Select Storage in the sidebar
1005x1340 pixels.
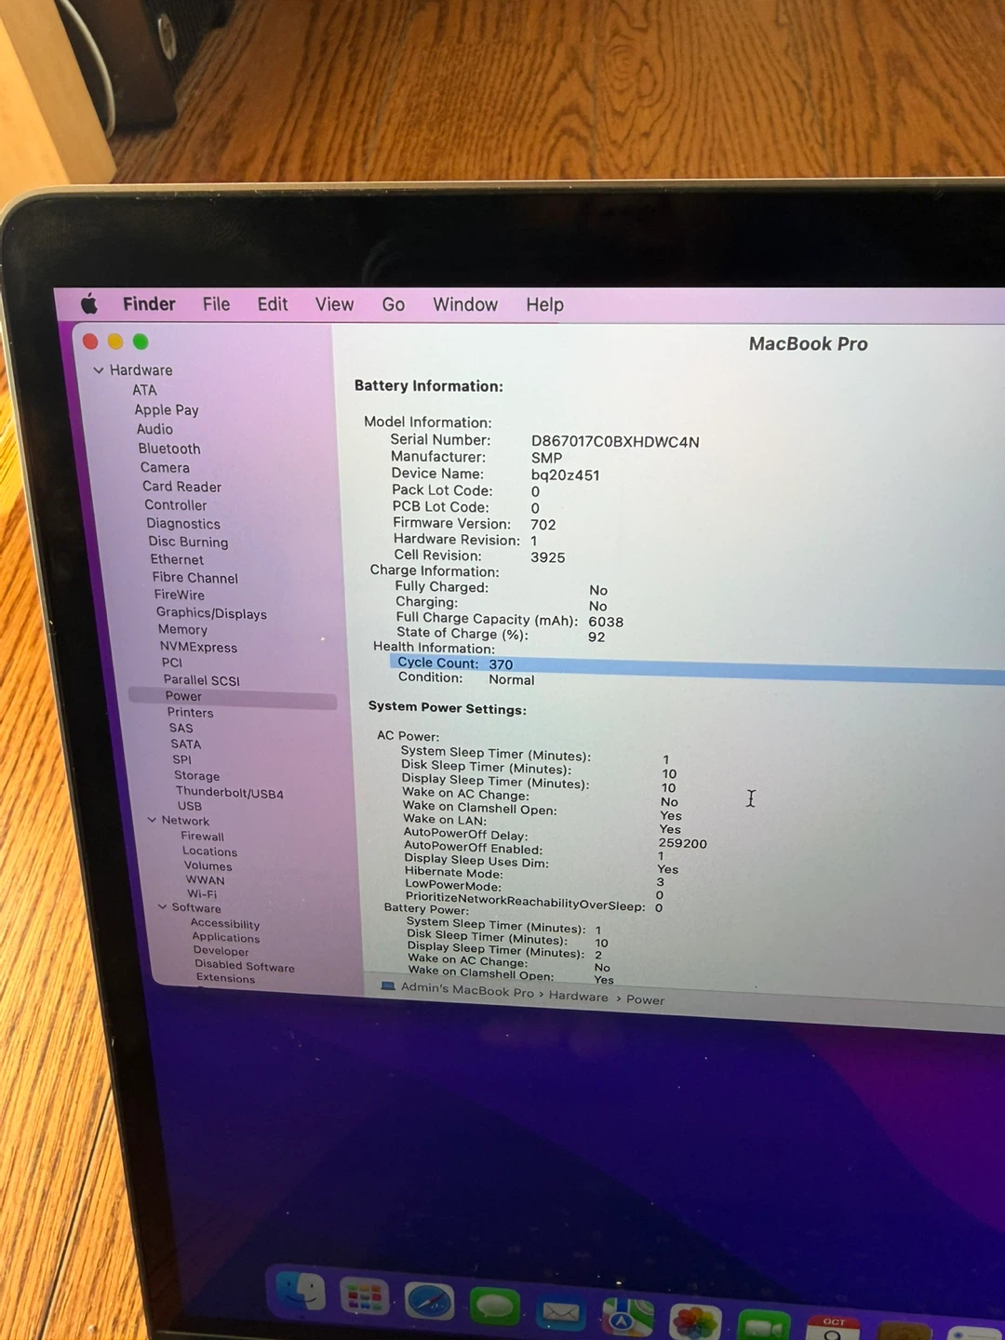(197, 776)
